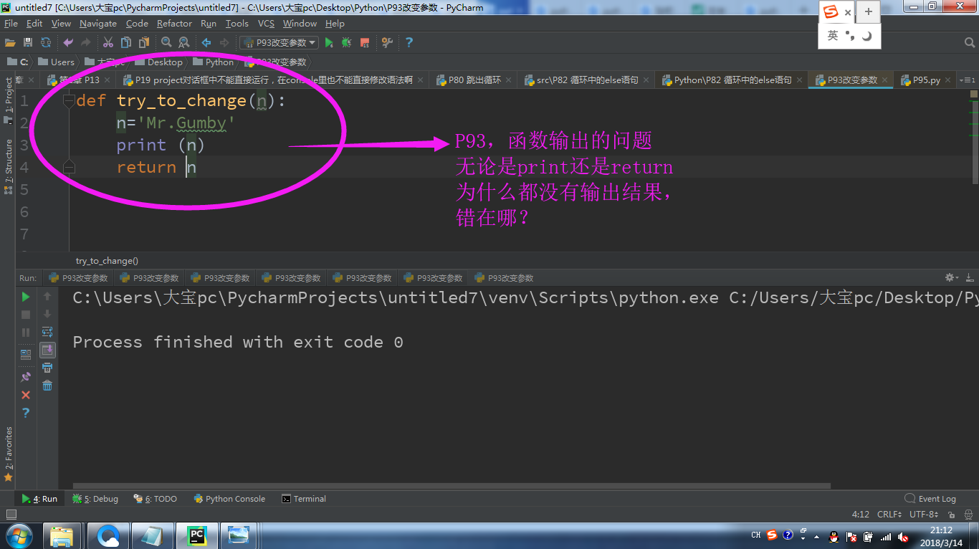This screenshot has width=979, height=549.
Task: Navigate back with the blue arrow
Action: [206, 43]
